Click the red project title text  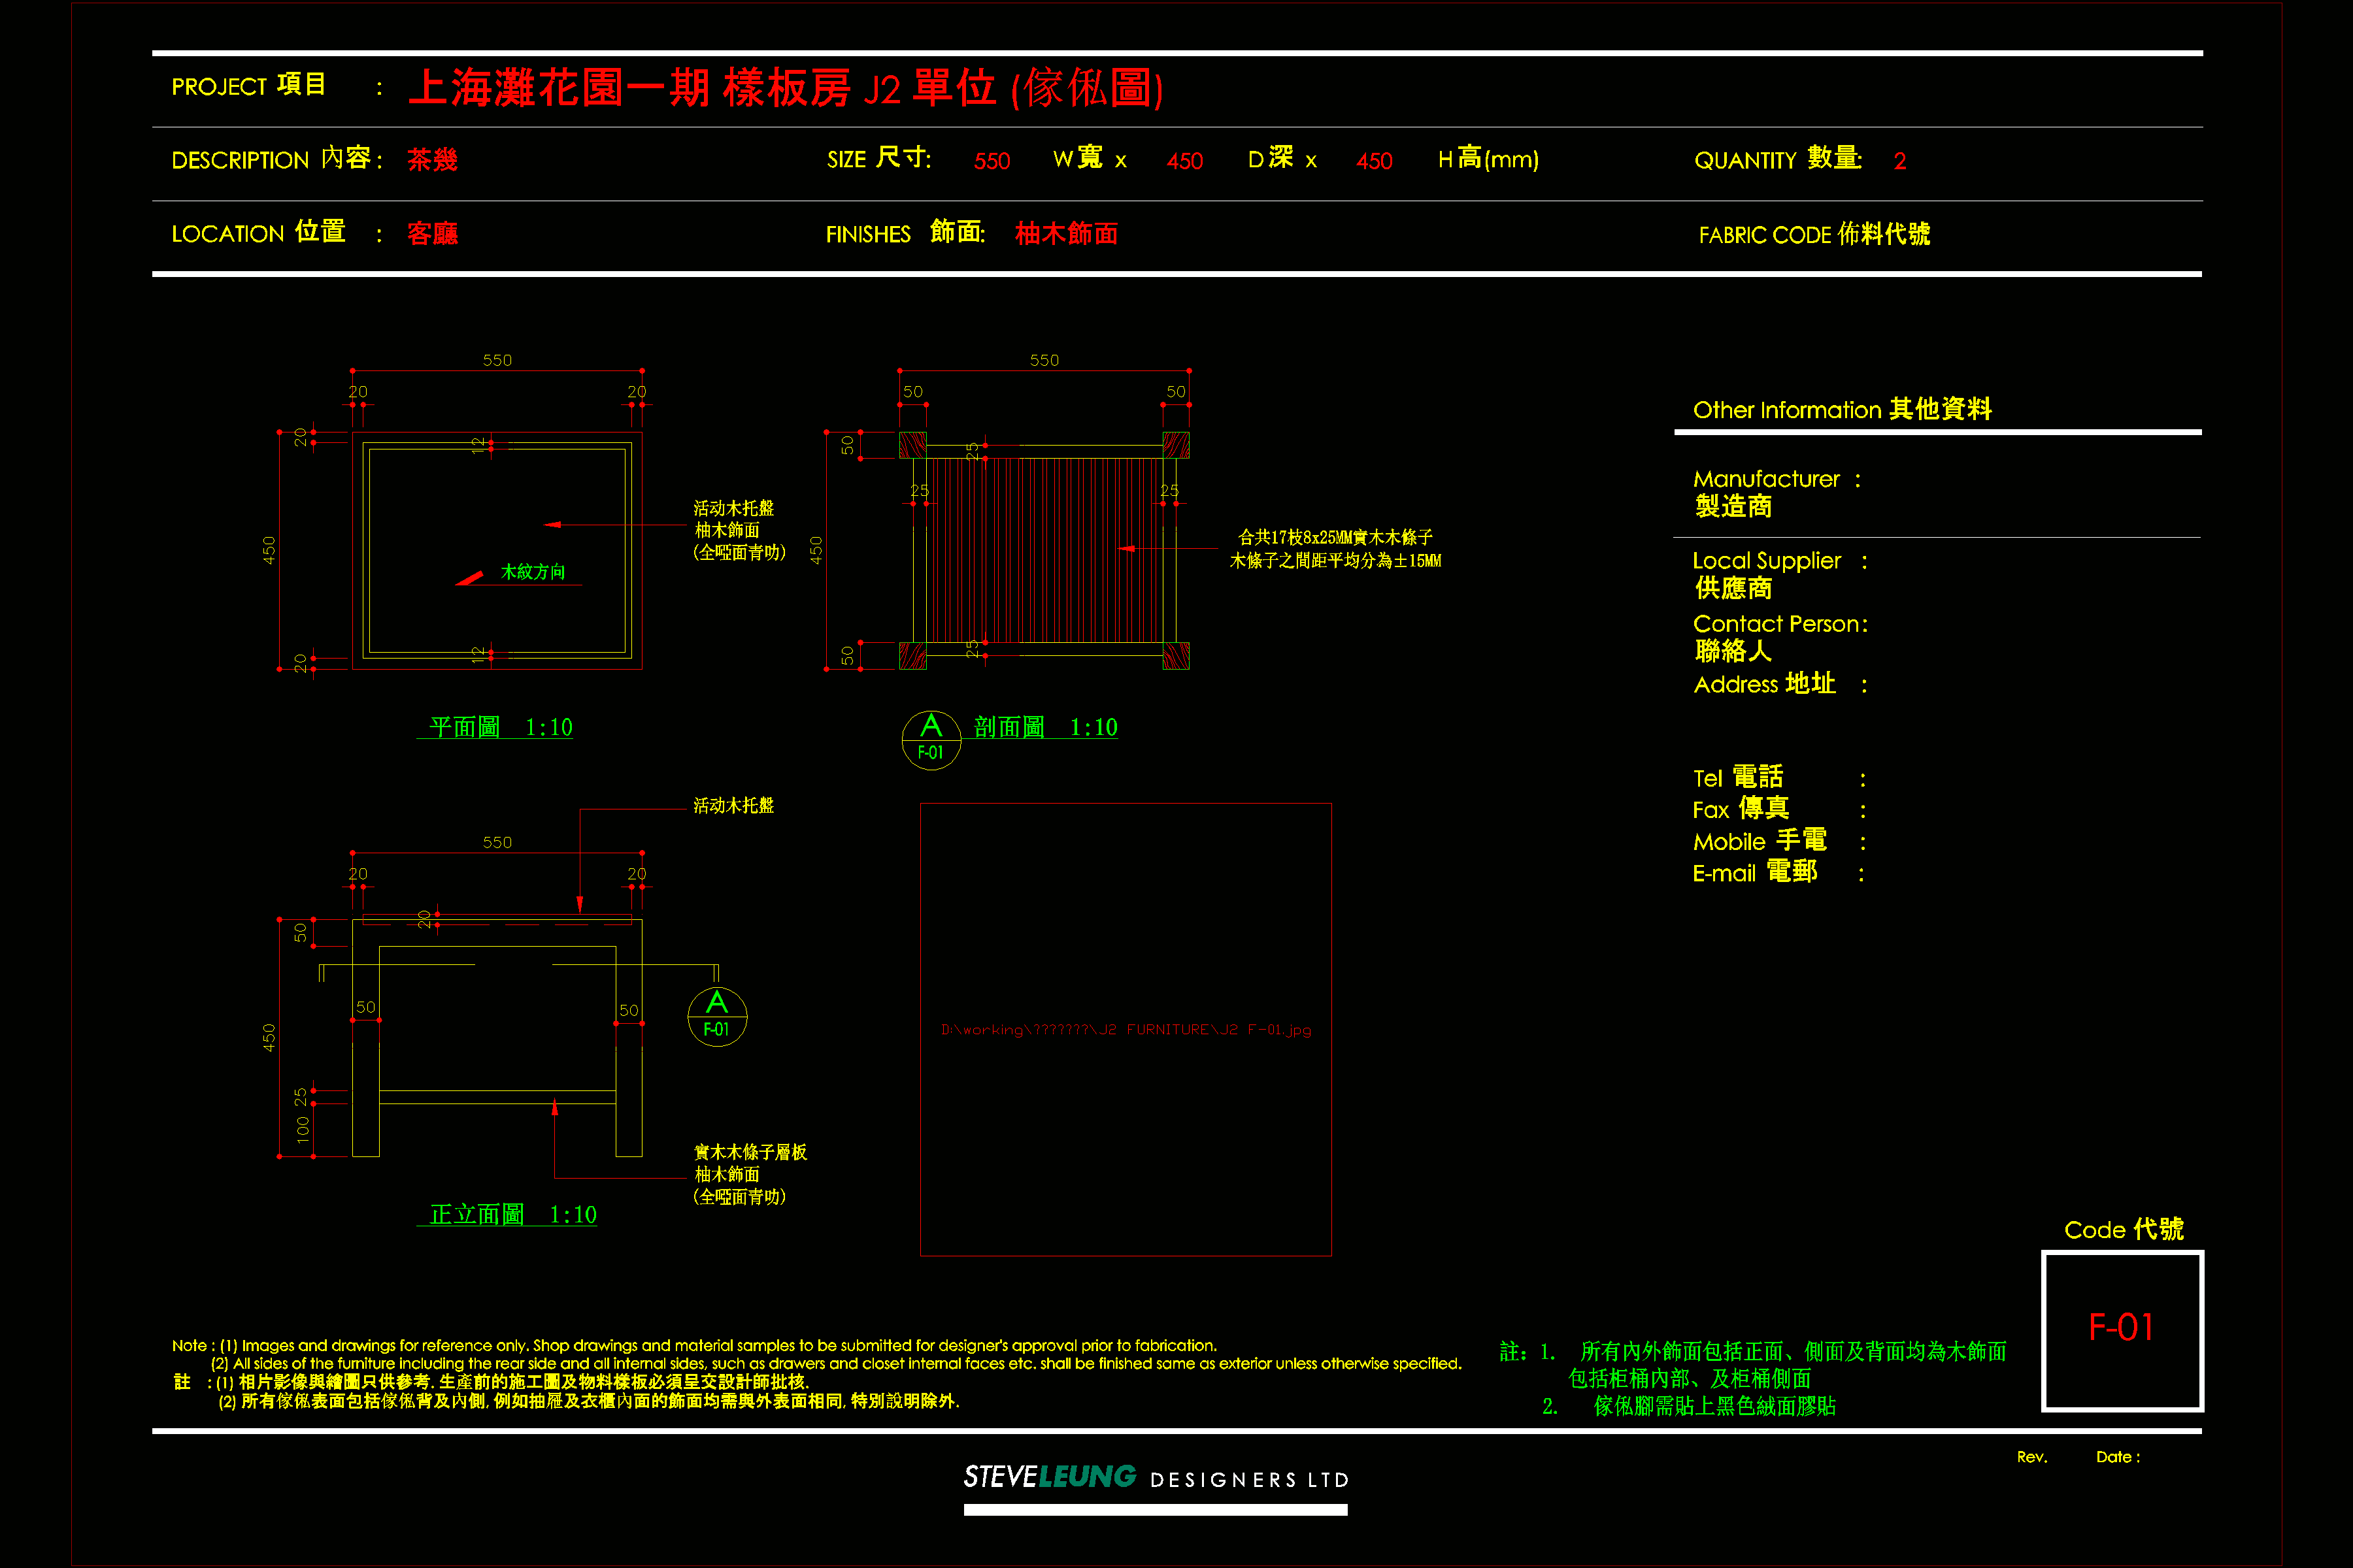coord(786,88)
